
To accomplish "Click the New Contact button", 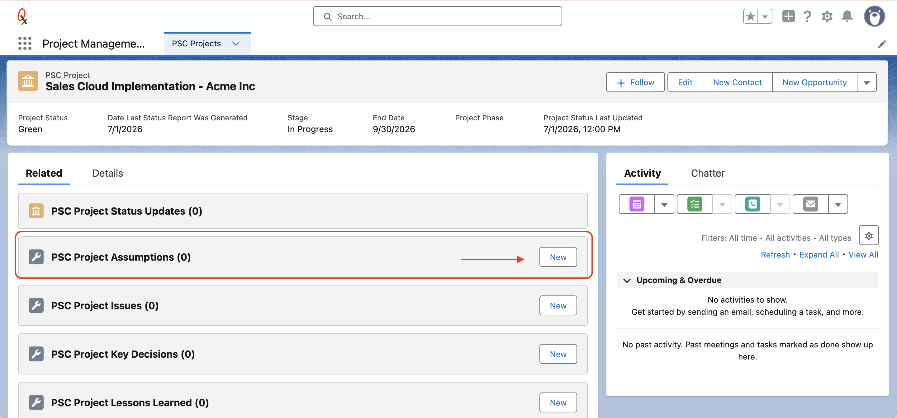I will [x=737, y=82].
